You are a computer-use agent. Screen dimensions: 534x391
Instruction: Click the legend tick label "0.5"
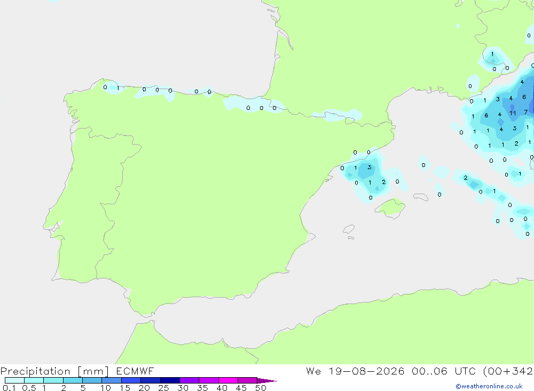click(29, 388)
